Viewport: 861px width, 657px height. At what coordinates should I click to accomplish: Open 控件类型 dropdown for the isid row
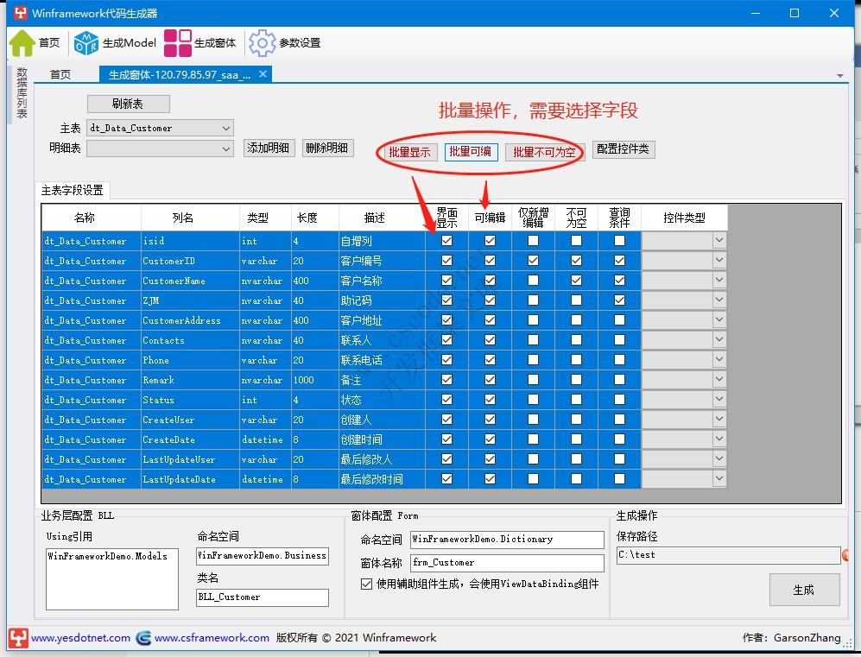(720, 241)
